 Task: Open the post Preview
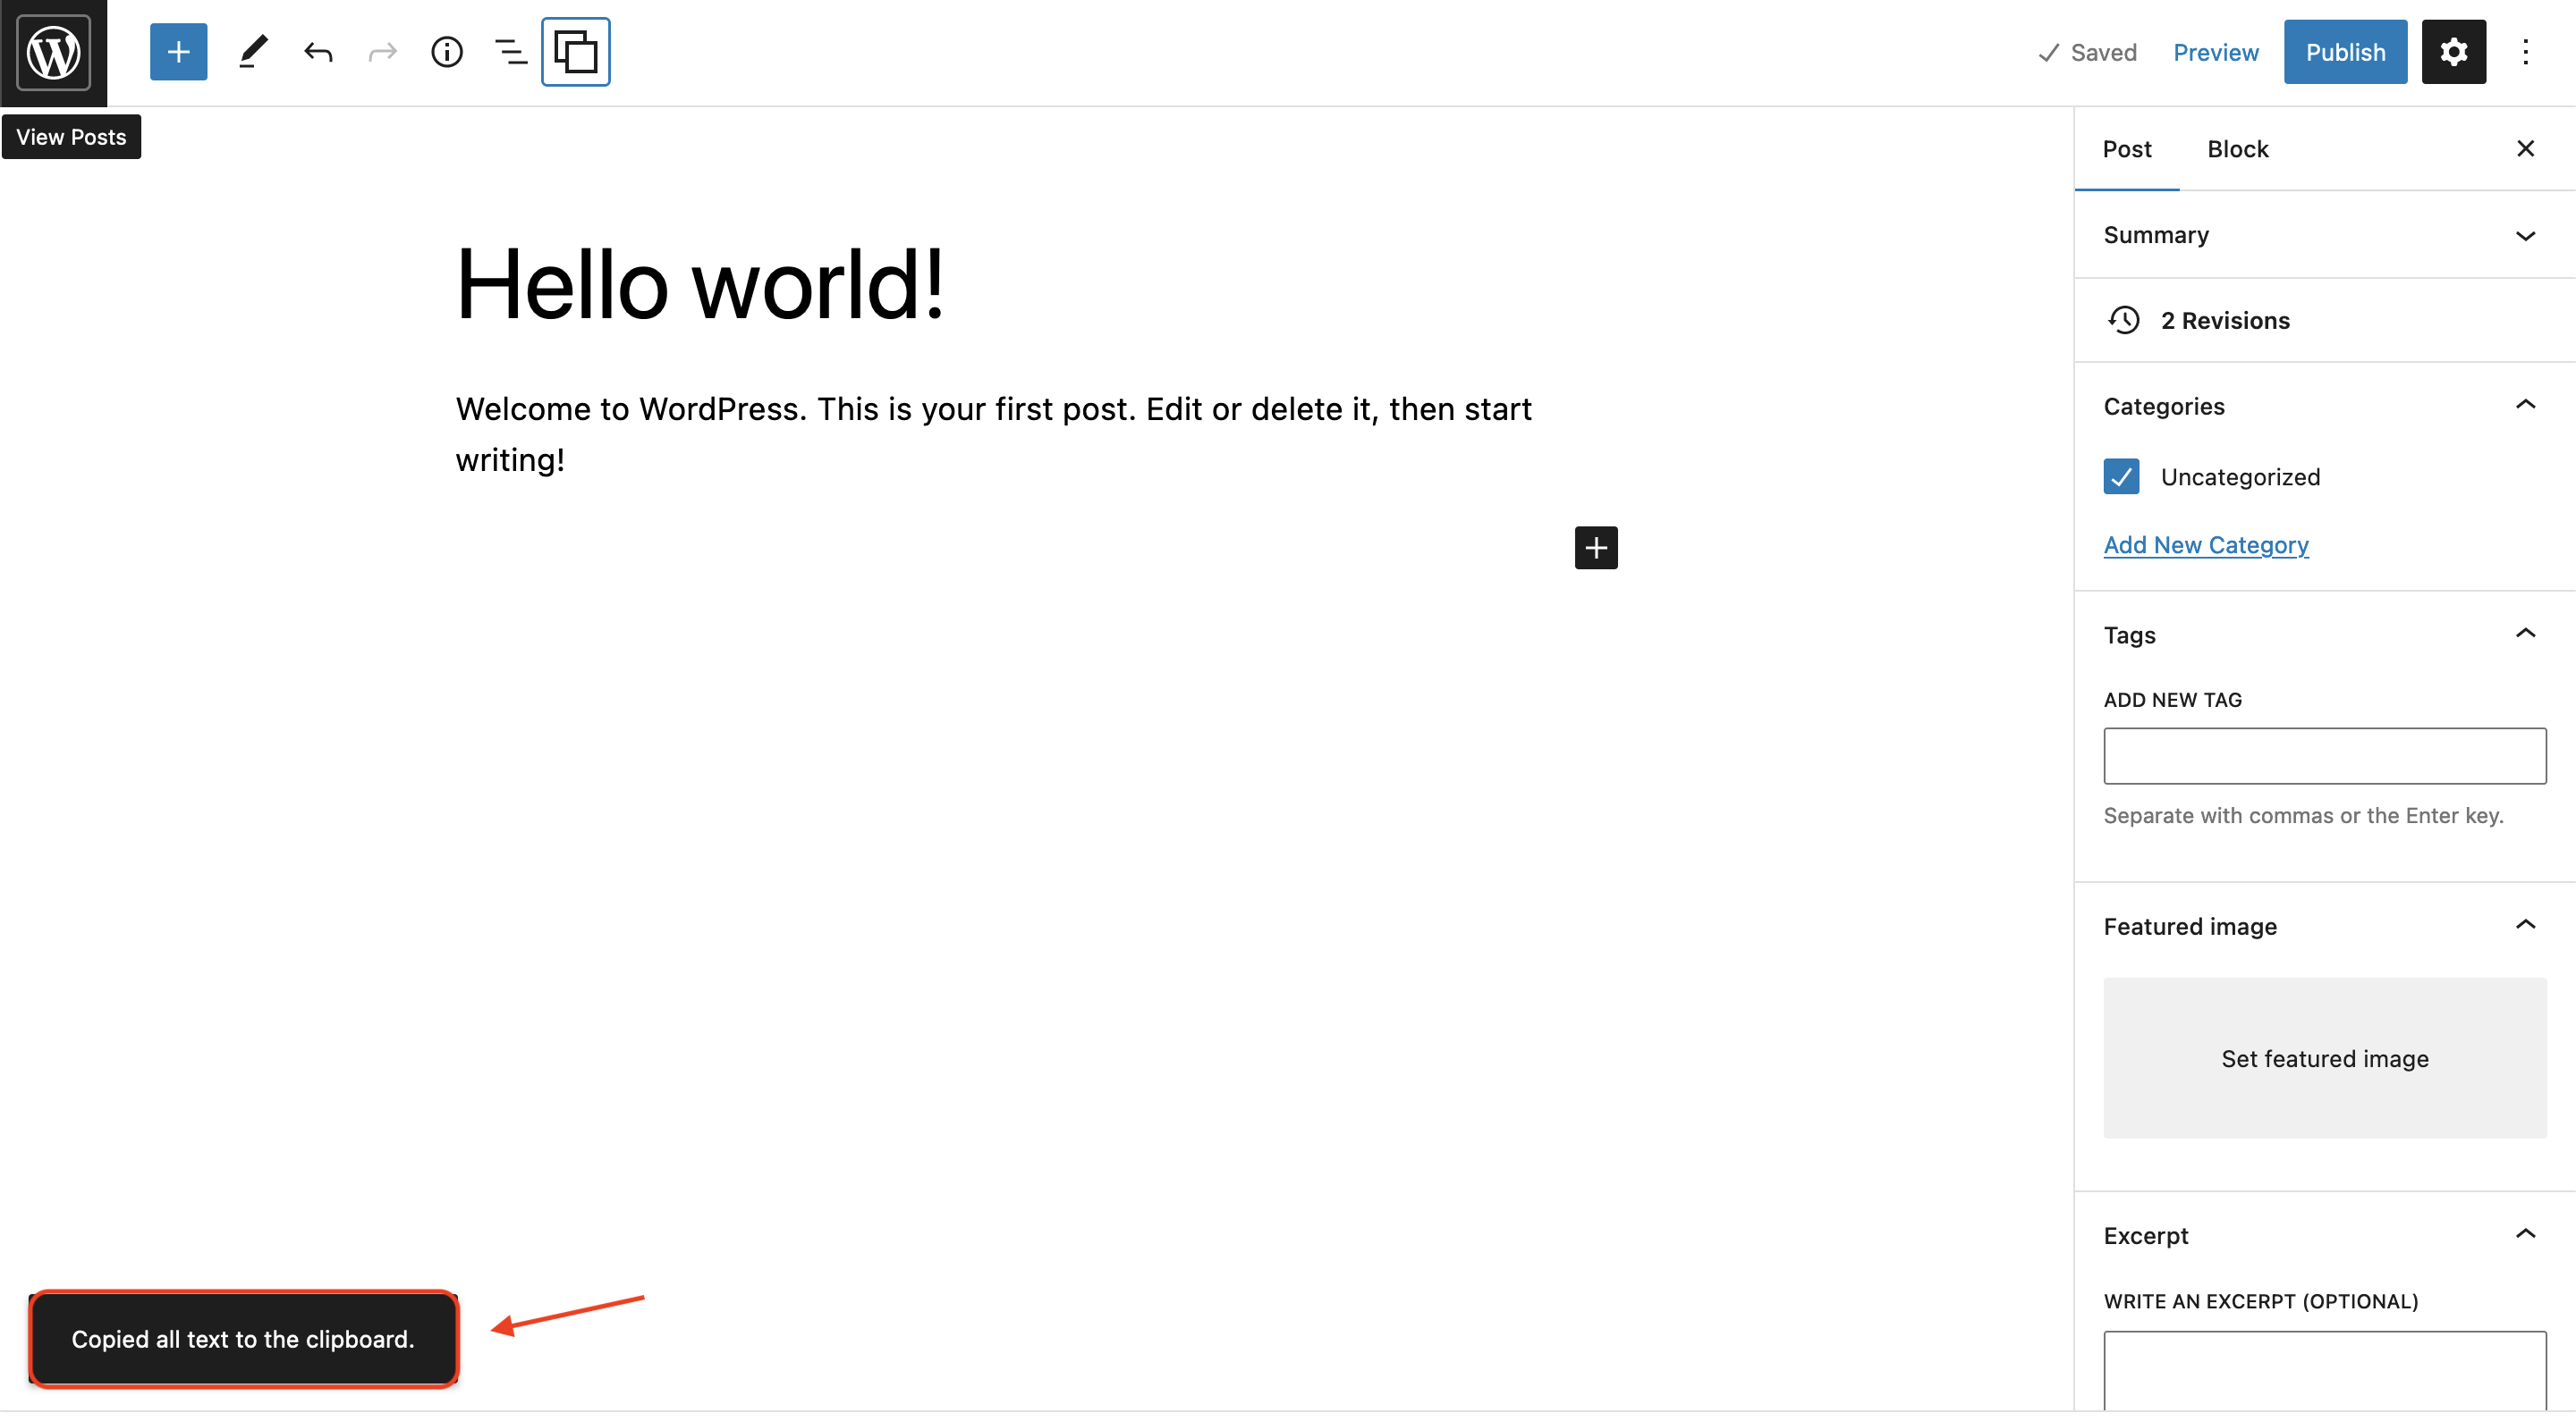[2215, 52]
